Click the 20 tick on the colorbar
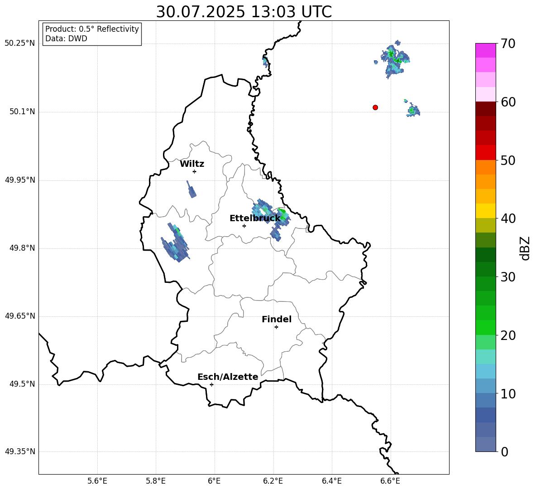The height and width of the screenshot is (490, 536). [x=508, y=335]
